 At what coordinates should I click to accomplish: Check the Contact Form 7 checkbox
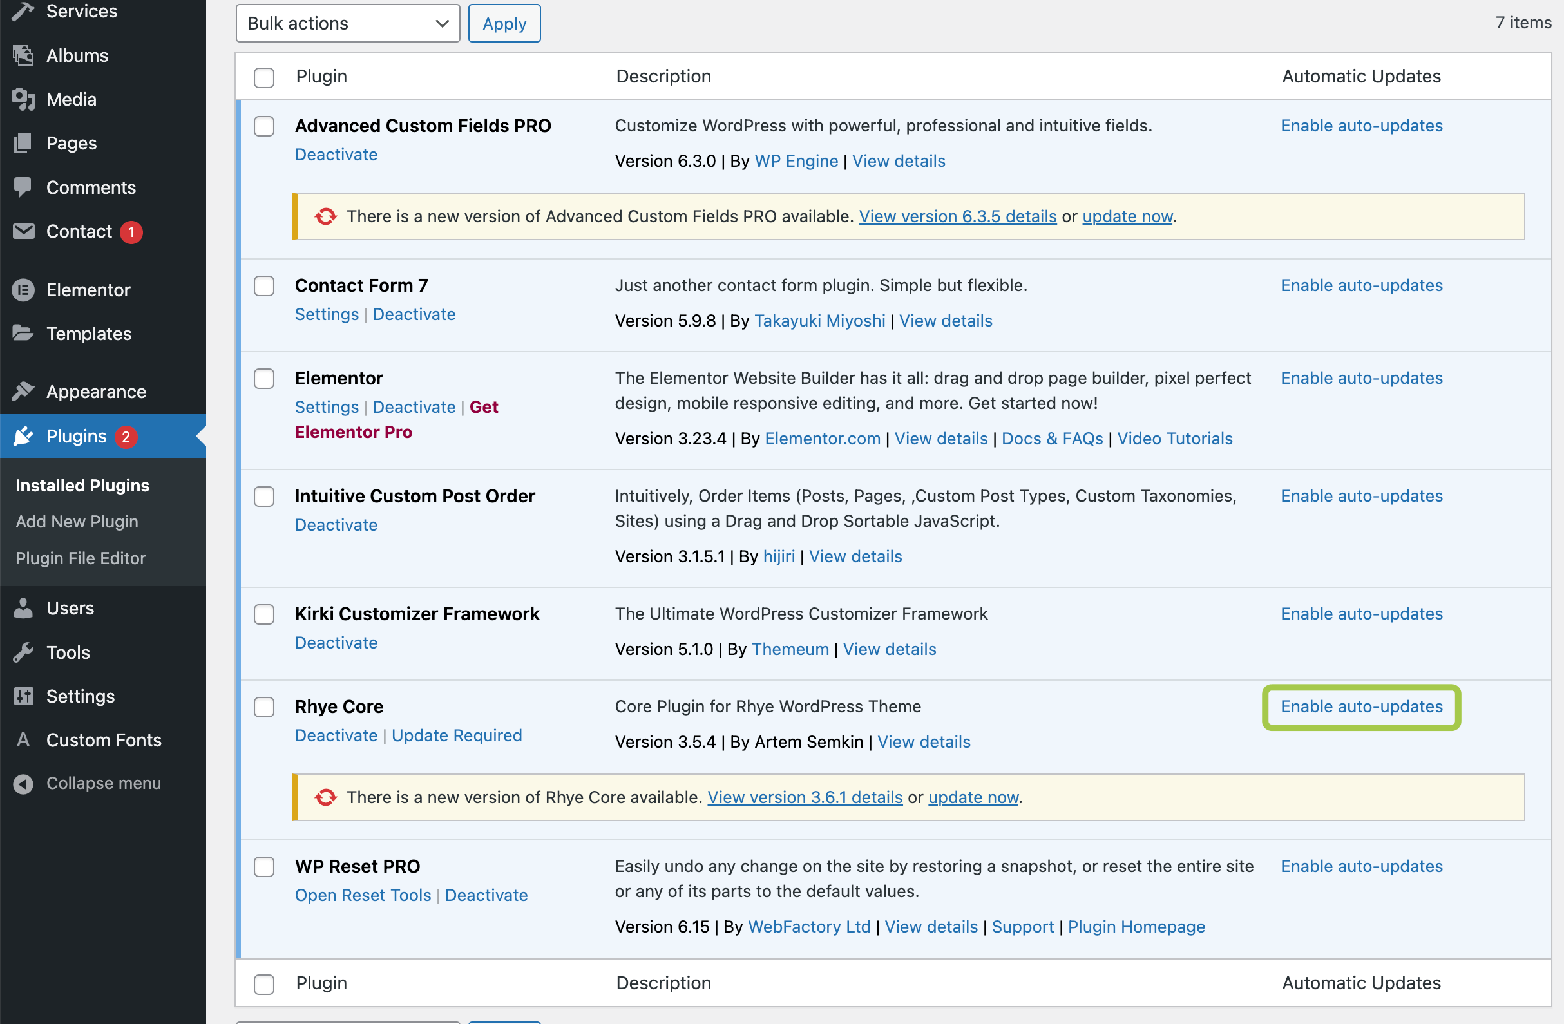click(264, 286)
